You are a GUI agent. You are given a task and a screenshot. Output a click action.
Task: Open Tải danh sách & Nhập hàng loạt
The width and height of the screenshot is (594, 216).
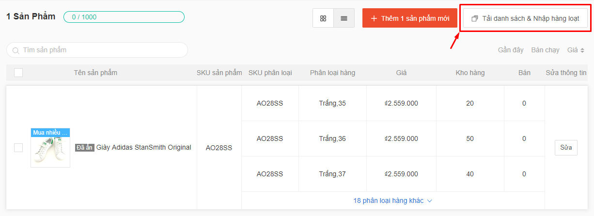click(x=525, y=18)
